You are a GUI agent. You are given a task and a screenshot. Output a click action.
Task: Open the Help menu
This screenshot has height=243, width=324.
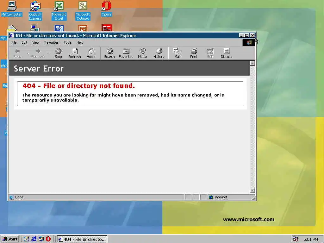[80, 43]
